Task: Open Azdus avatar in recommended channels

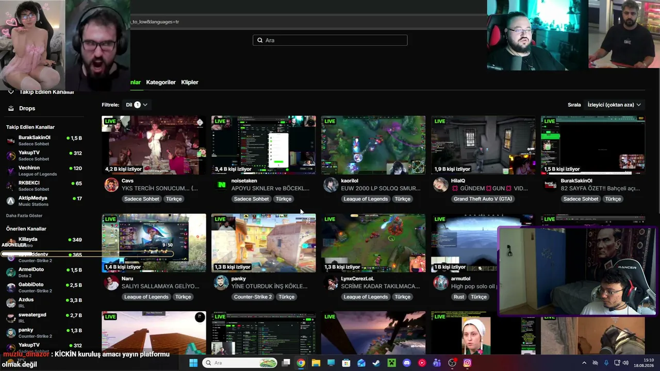Action: pos(11,302)
